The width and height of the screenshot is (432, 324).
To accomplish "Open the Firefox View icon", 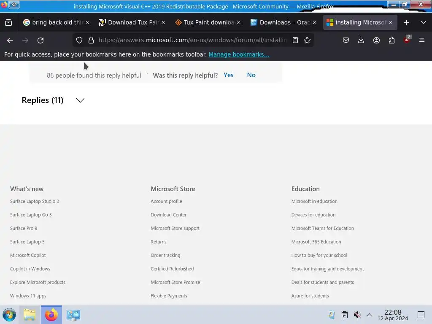I will pos(8,22).
